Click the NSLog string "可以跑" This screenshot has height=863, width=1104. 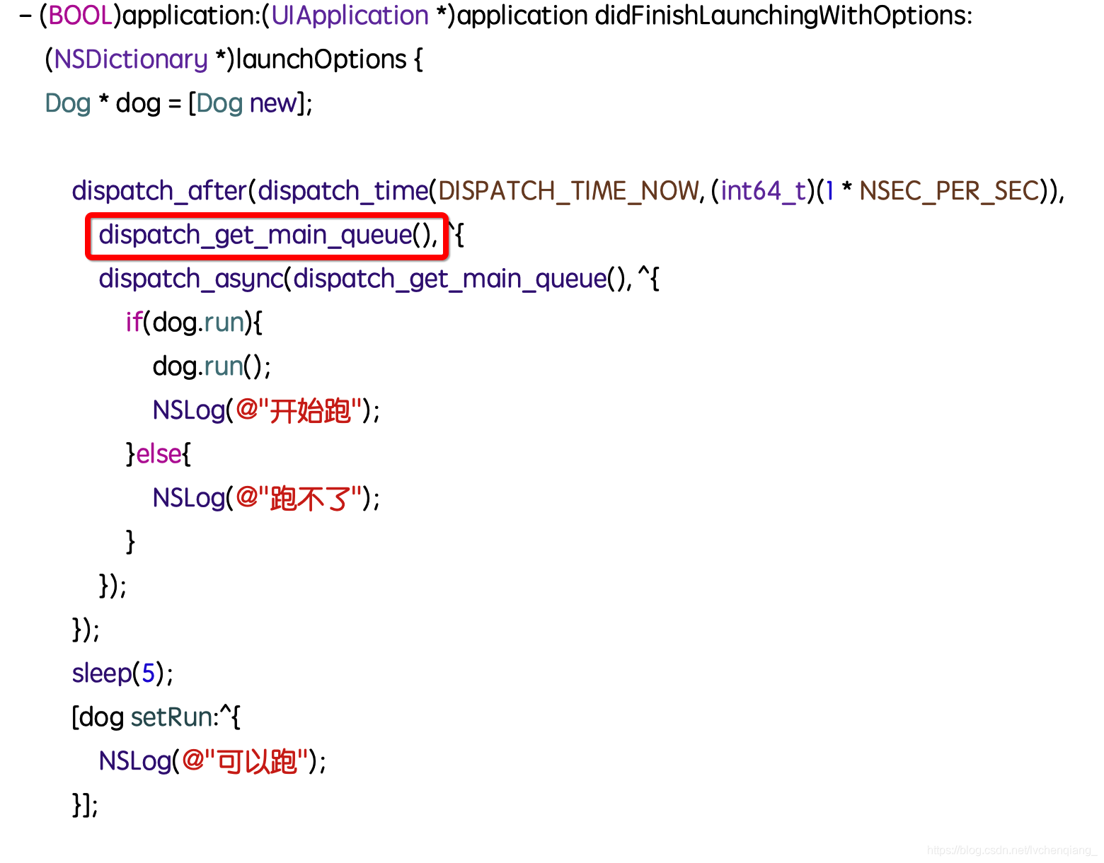(245, 761)
